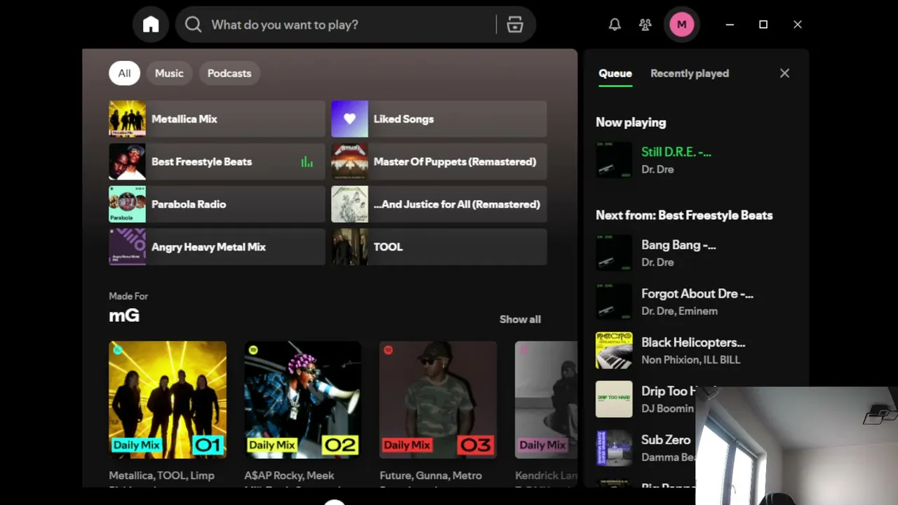Open the Daily Mix 02 cover
The image size is (898, 505).
click(303, 400)
